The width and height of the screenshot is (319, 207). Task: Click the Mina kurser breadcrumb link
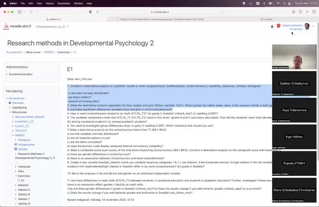click(33, 52)
